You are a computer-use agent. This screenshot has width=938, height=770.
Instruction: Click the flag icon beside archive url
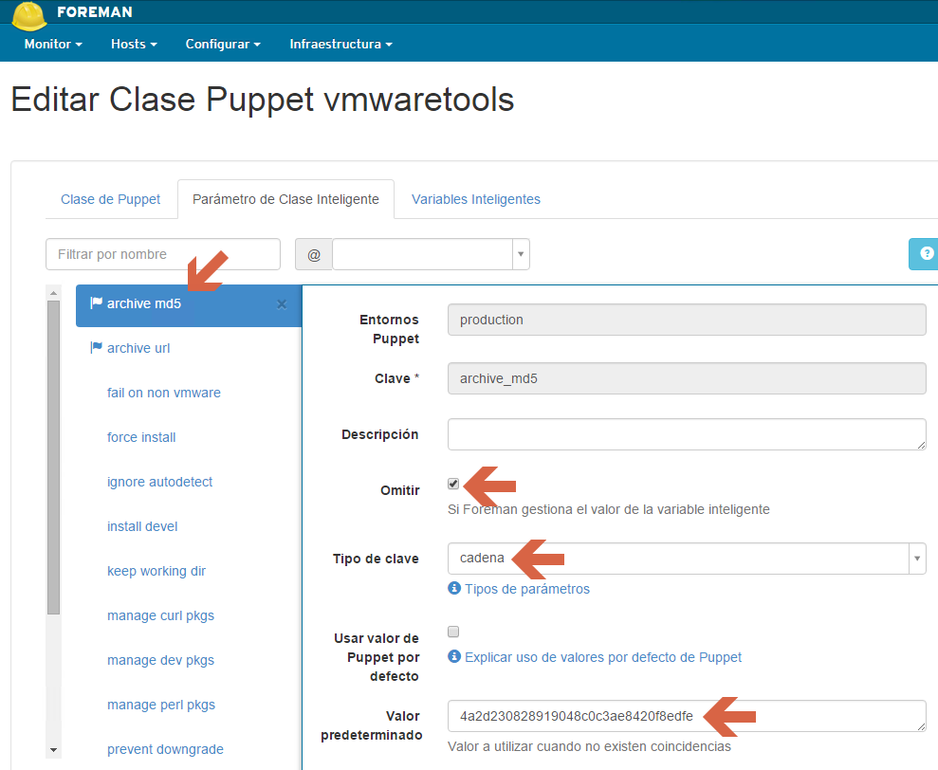pyautogui.click(x=96, y=347)
